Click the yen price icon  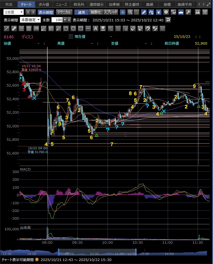point(159,12)
